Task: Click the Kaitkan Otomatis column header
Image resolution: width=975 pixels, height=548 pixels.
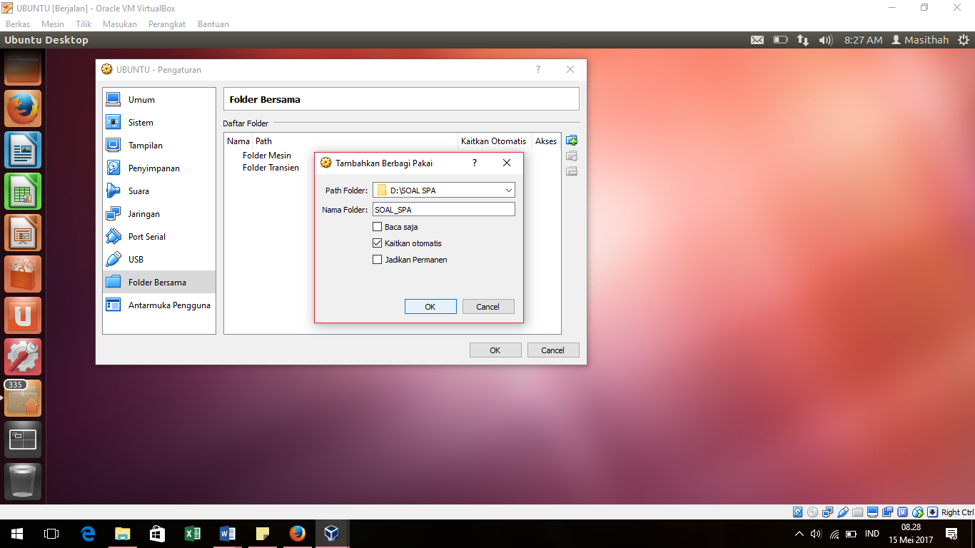Action: coord(494,141)
